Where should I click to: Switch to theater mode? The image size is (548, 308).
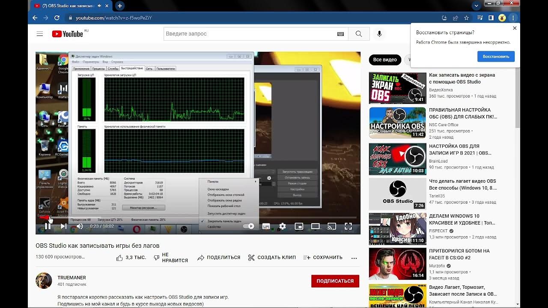coord(316,226)
